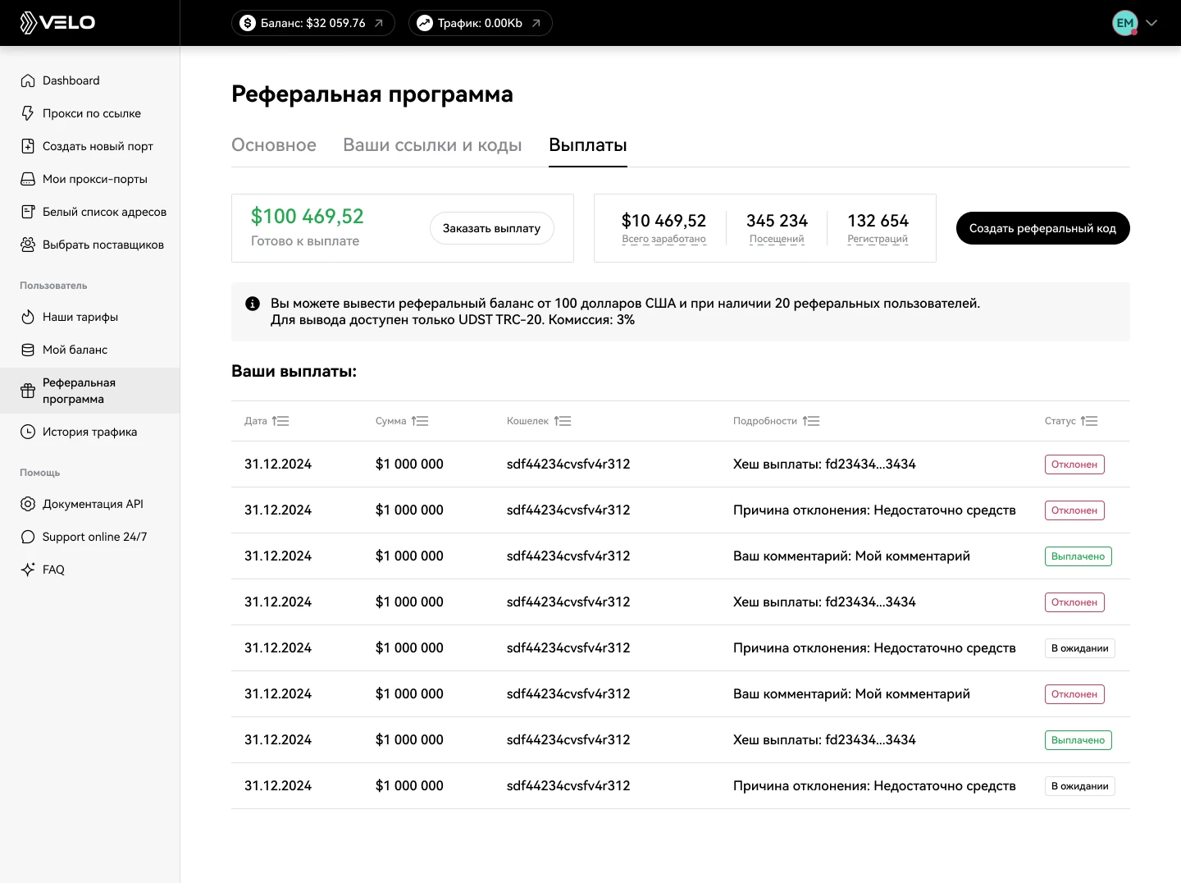1181x883 pixels.
Task: Click the gift icon of Реферальная программа
Action: click(28, 391)
